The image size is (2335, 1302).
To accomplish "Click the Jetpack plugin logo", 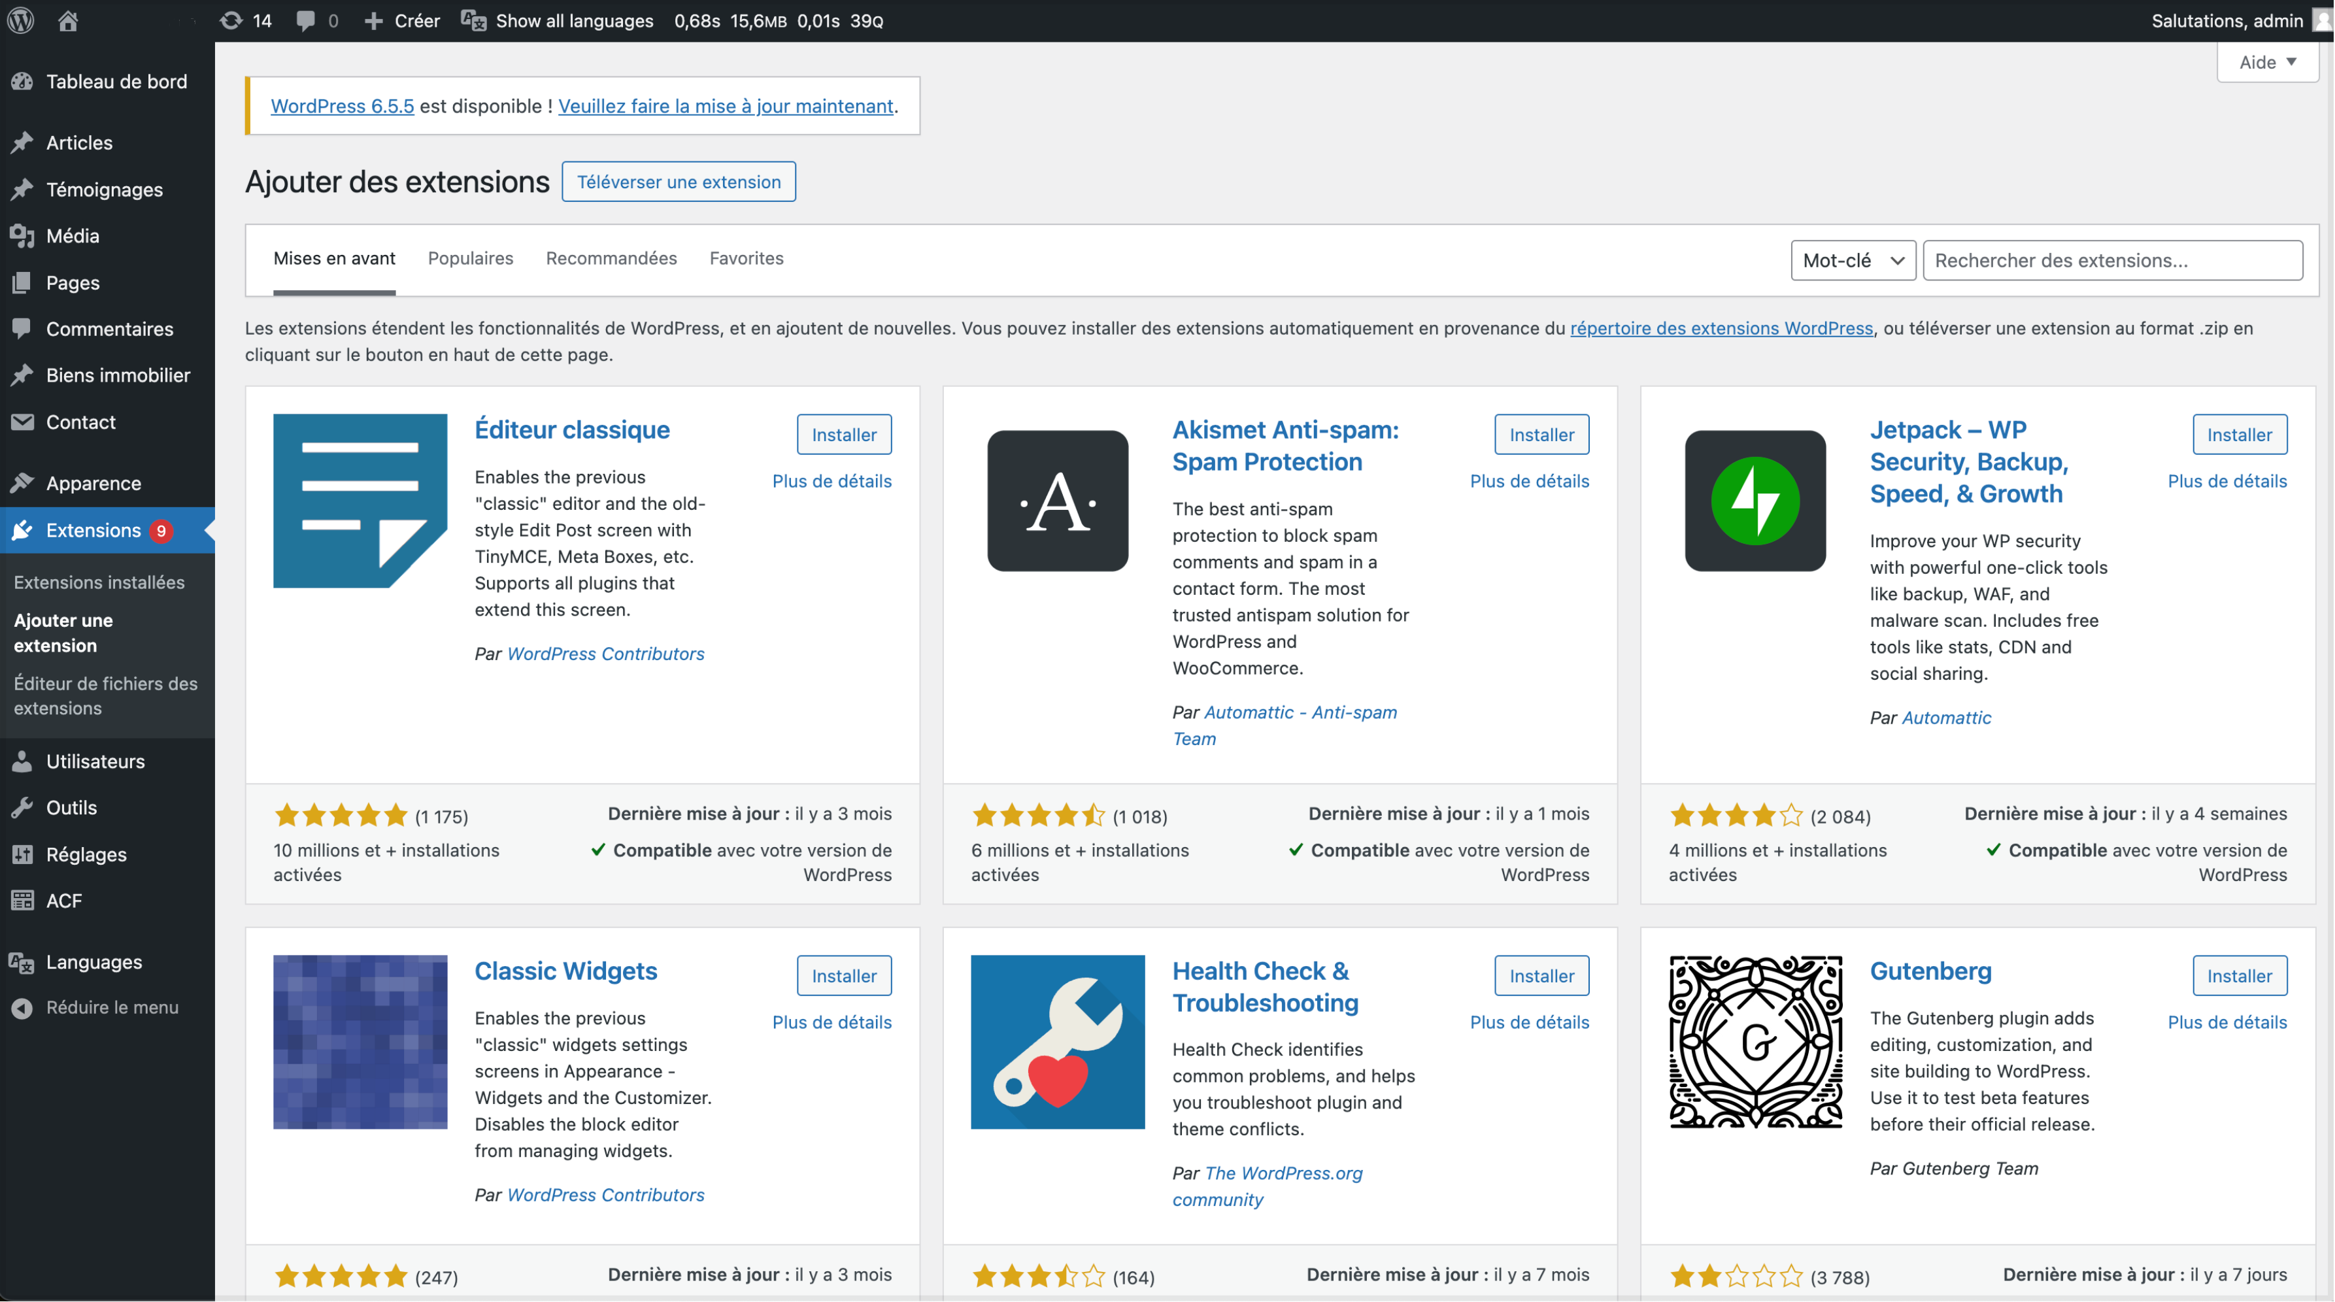I will click(1754, 500).
